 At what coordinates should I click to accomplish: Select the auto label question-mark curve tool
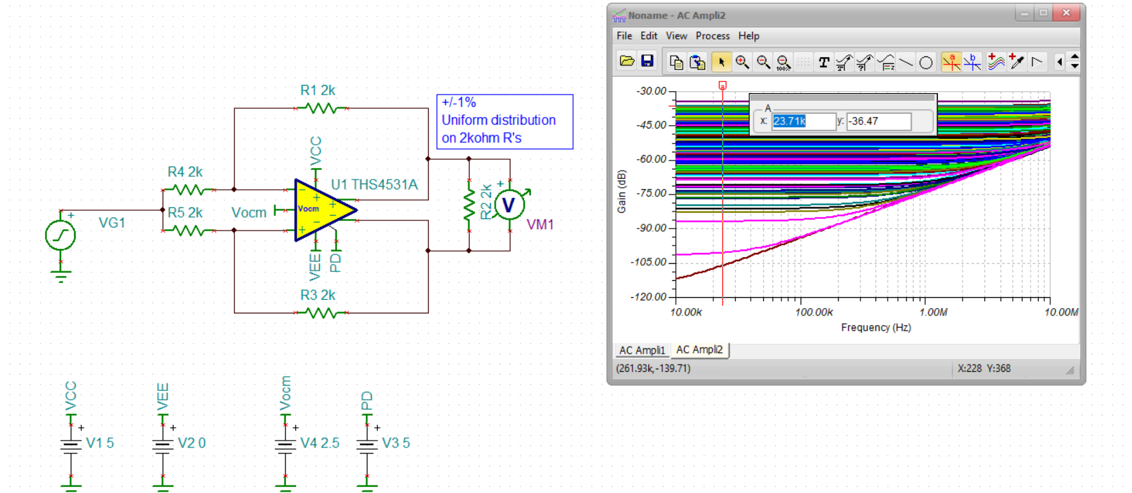point(864,62)
